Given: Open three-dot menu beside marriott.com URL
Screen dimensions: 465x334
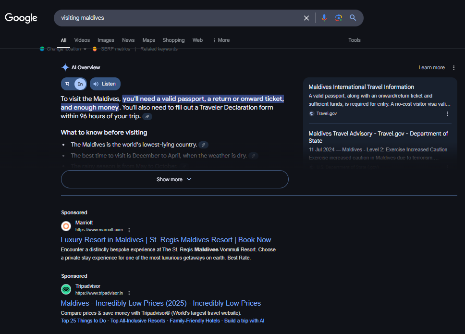Looking at the screenshot, I should coord(129,230).
